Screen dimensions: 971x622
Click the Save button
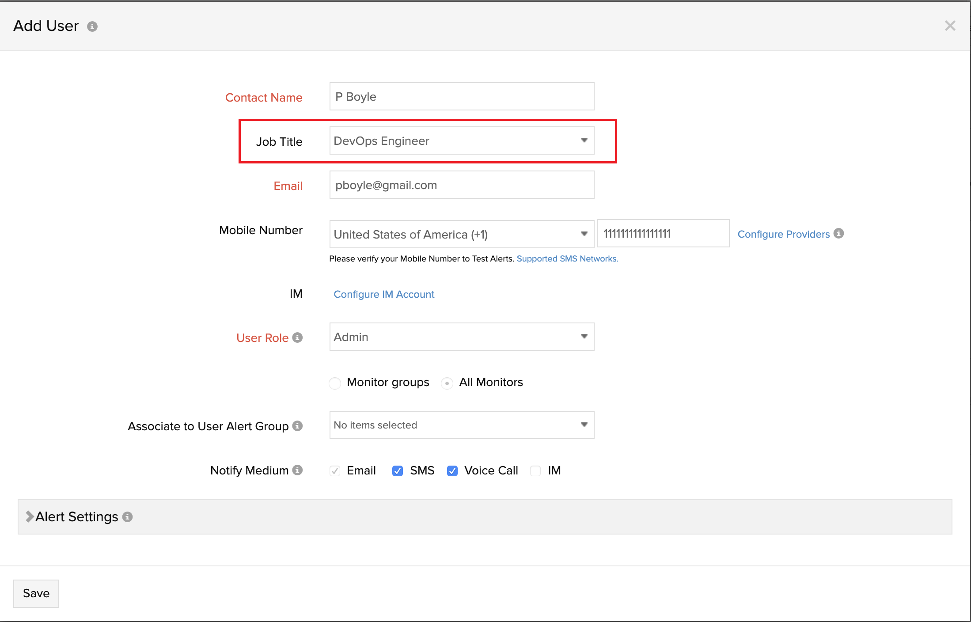point(36,593)
